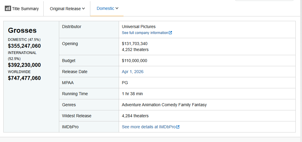Open the 'See full company information' link
Viewport: 302px width, 142px height.
pos(145,33)
